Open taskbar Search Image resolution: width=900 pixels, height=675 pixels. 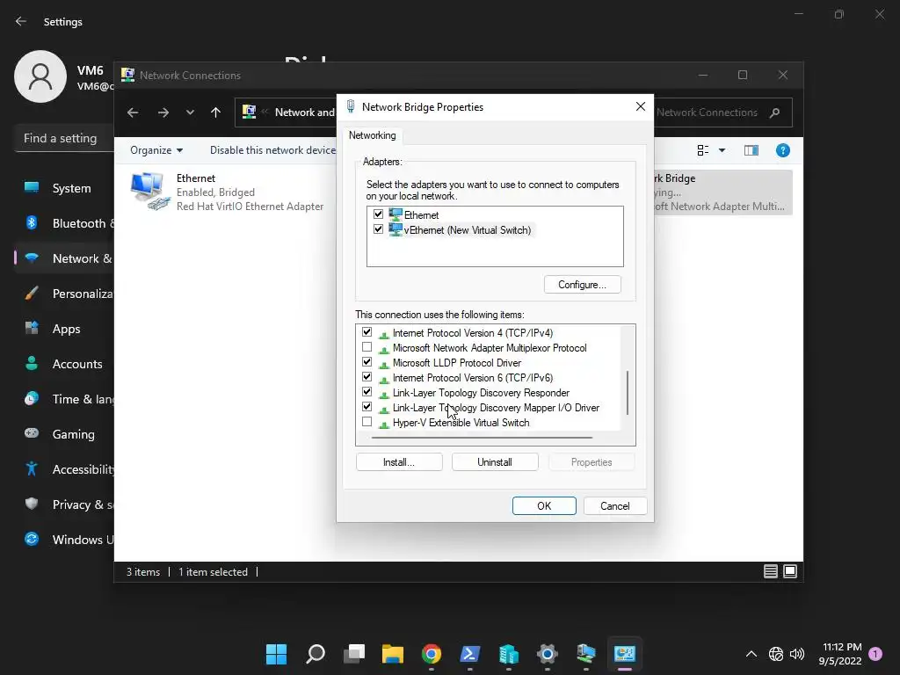(316, 654)
